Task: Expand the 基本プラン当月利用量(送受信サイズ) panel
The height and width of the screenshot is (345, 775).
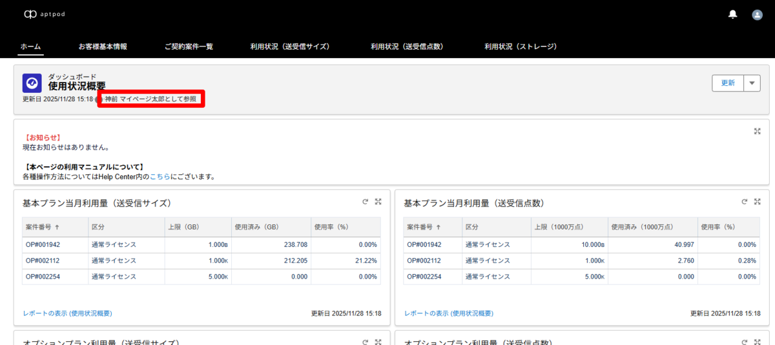Action: [378, 202]
